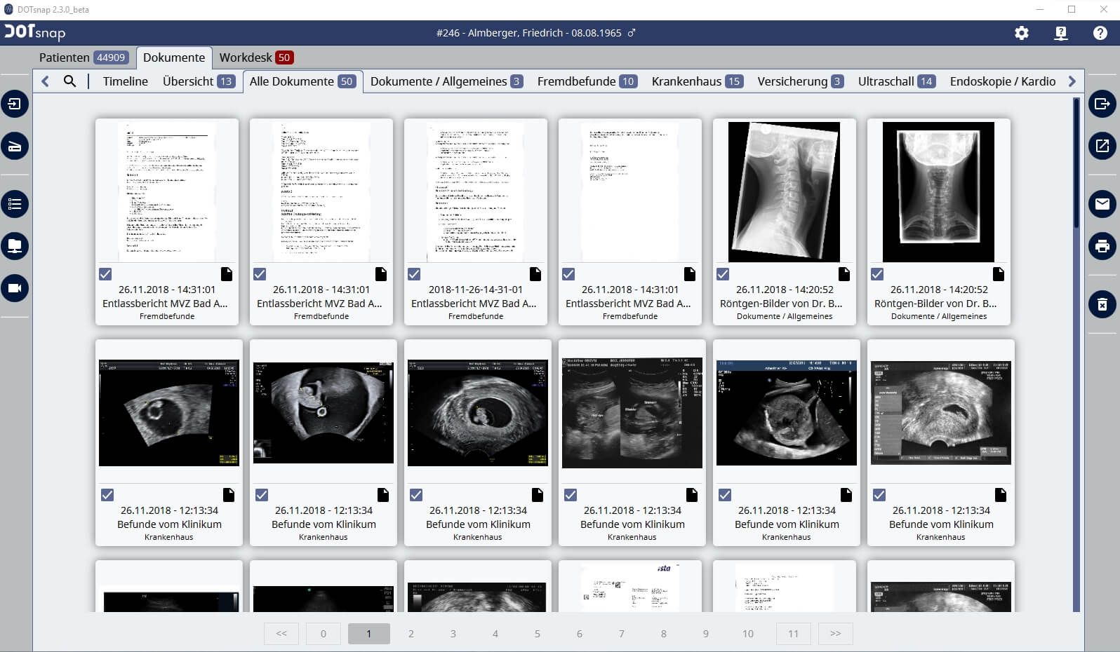Switch to the Workdesk tab
The height and width of the screenshot is (652, 1120).
pyautogui.click(x=255, y=57)
